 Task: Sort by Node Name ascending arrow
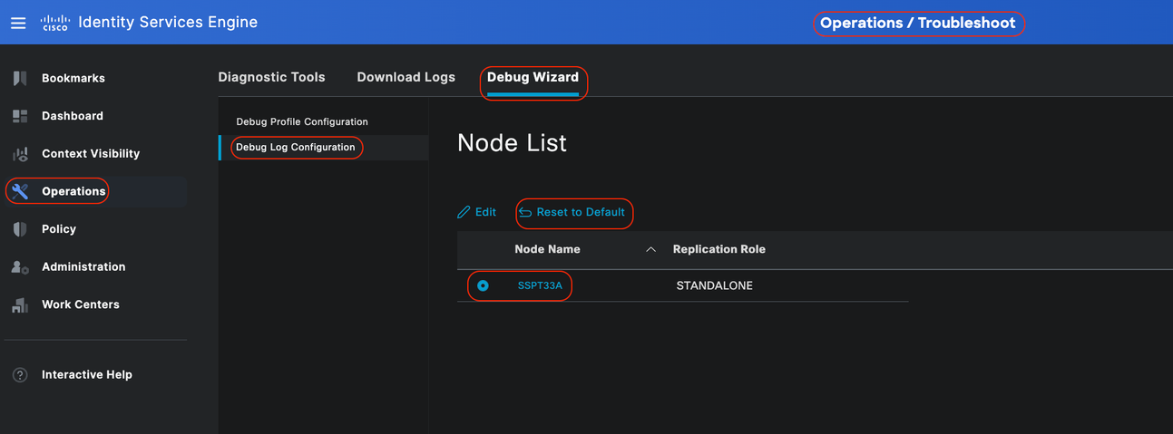[x=650, y=249]
